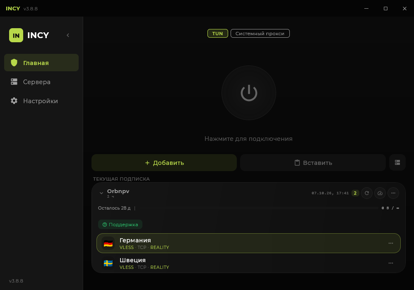Open the Поддержка link
The width and height of the screenshot is (414, 290).
(120, 225)
